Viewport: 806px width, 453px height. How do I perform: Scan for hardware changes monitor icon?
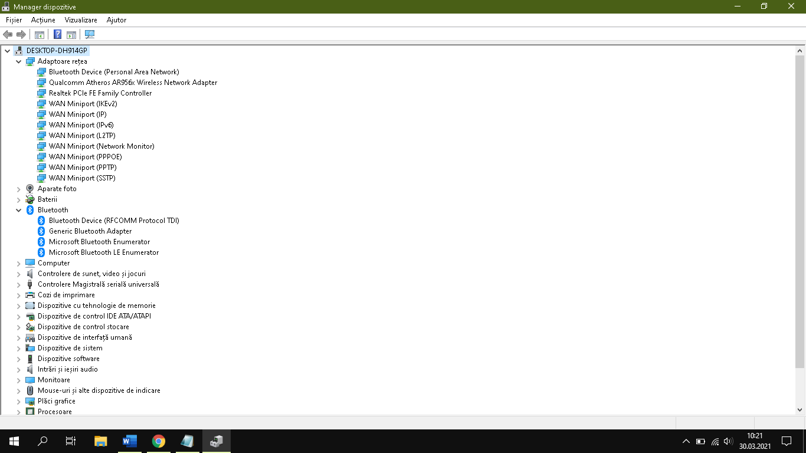(90, 34)
